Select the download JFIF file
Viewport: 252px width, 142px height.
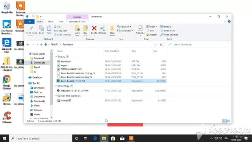coord(111,62)
